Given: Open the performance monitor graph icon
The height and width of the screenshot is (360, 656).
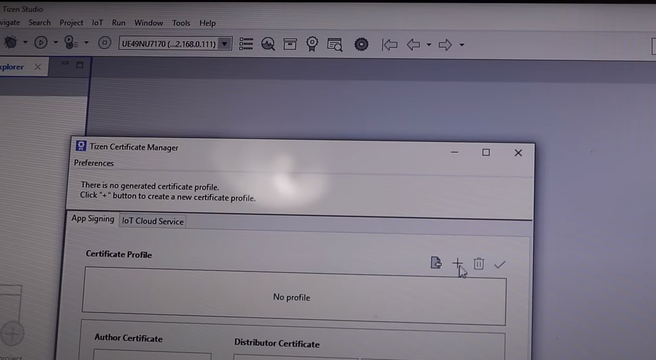Looking at the screenshot, I should point(268,44).
